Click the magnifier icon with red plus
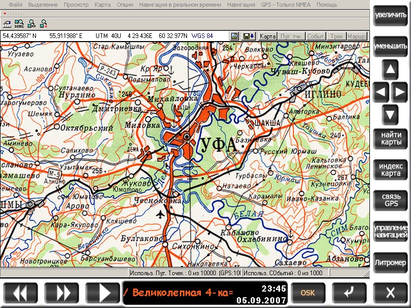 (44, 23)
